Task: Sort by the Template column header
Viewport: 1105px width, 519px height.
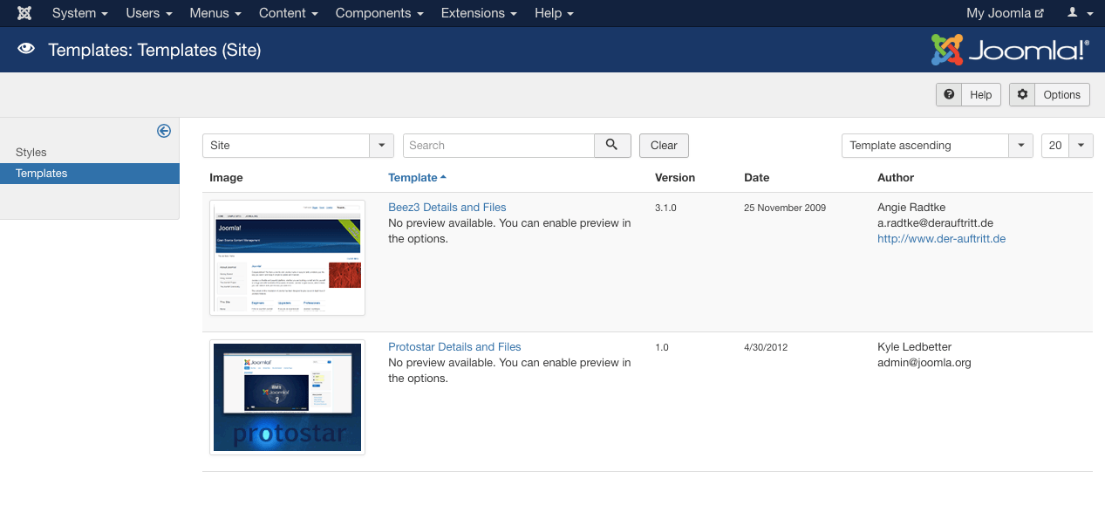Action: (417, 178)
